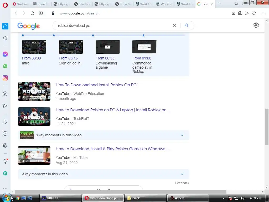Reload the current page
269x202 pixels.
[32, 13]
